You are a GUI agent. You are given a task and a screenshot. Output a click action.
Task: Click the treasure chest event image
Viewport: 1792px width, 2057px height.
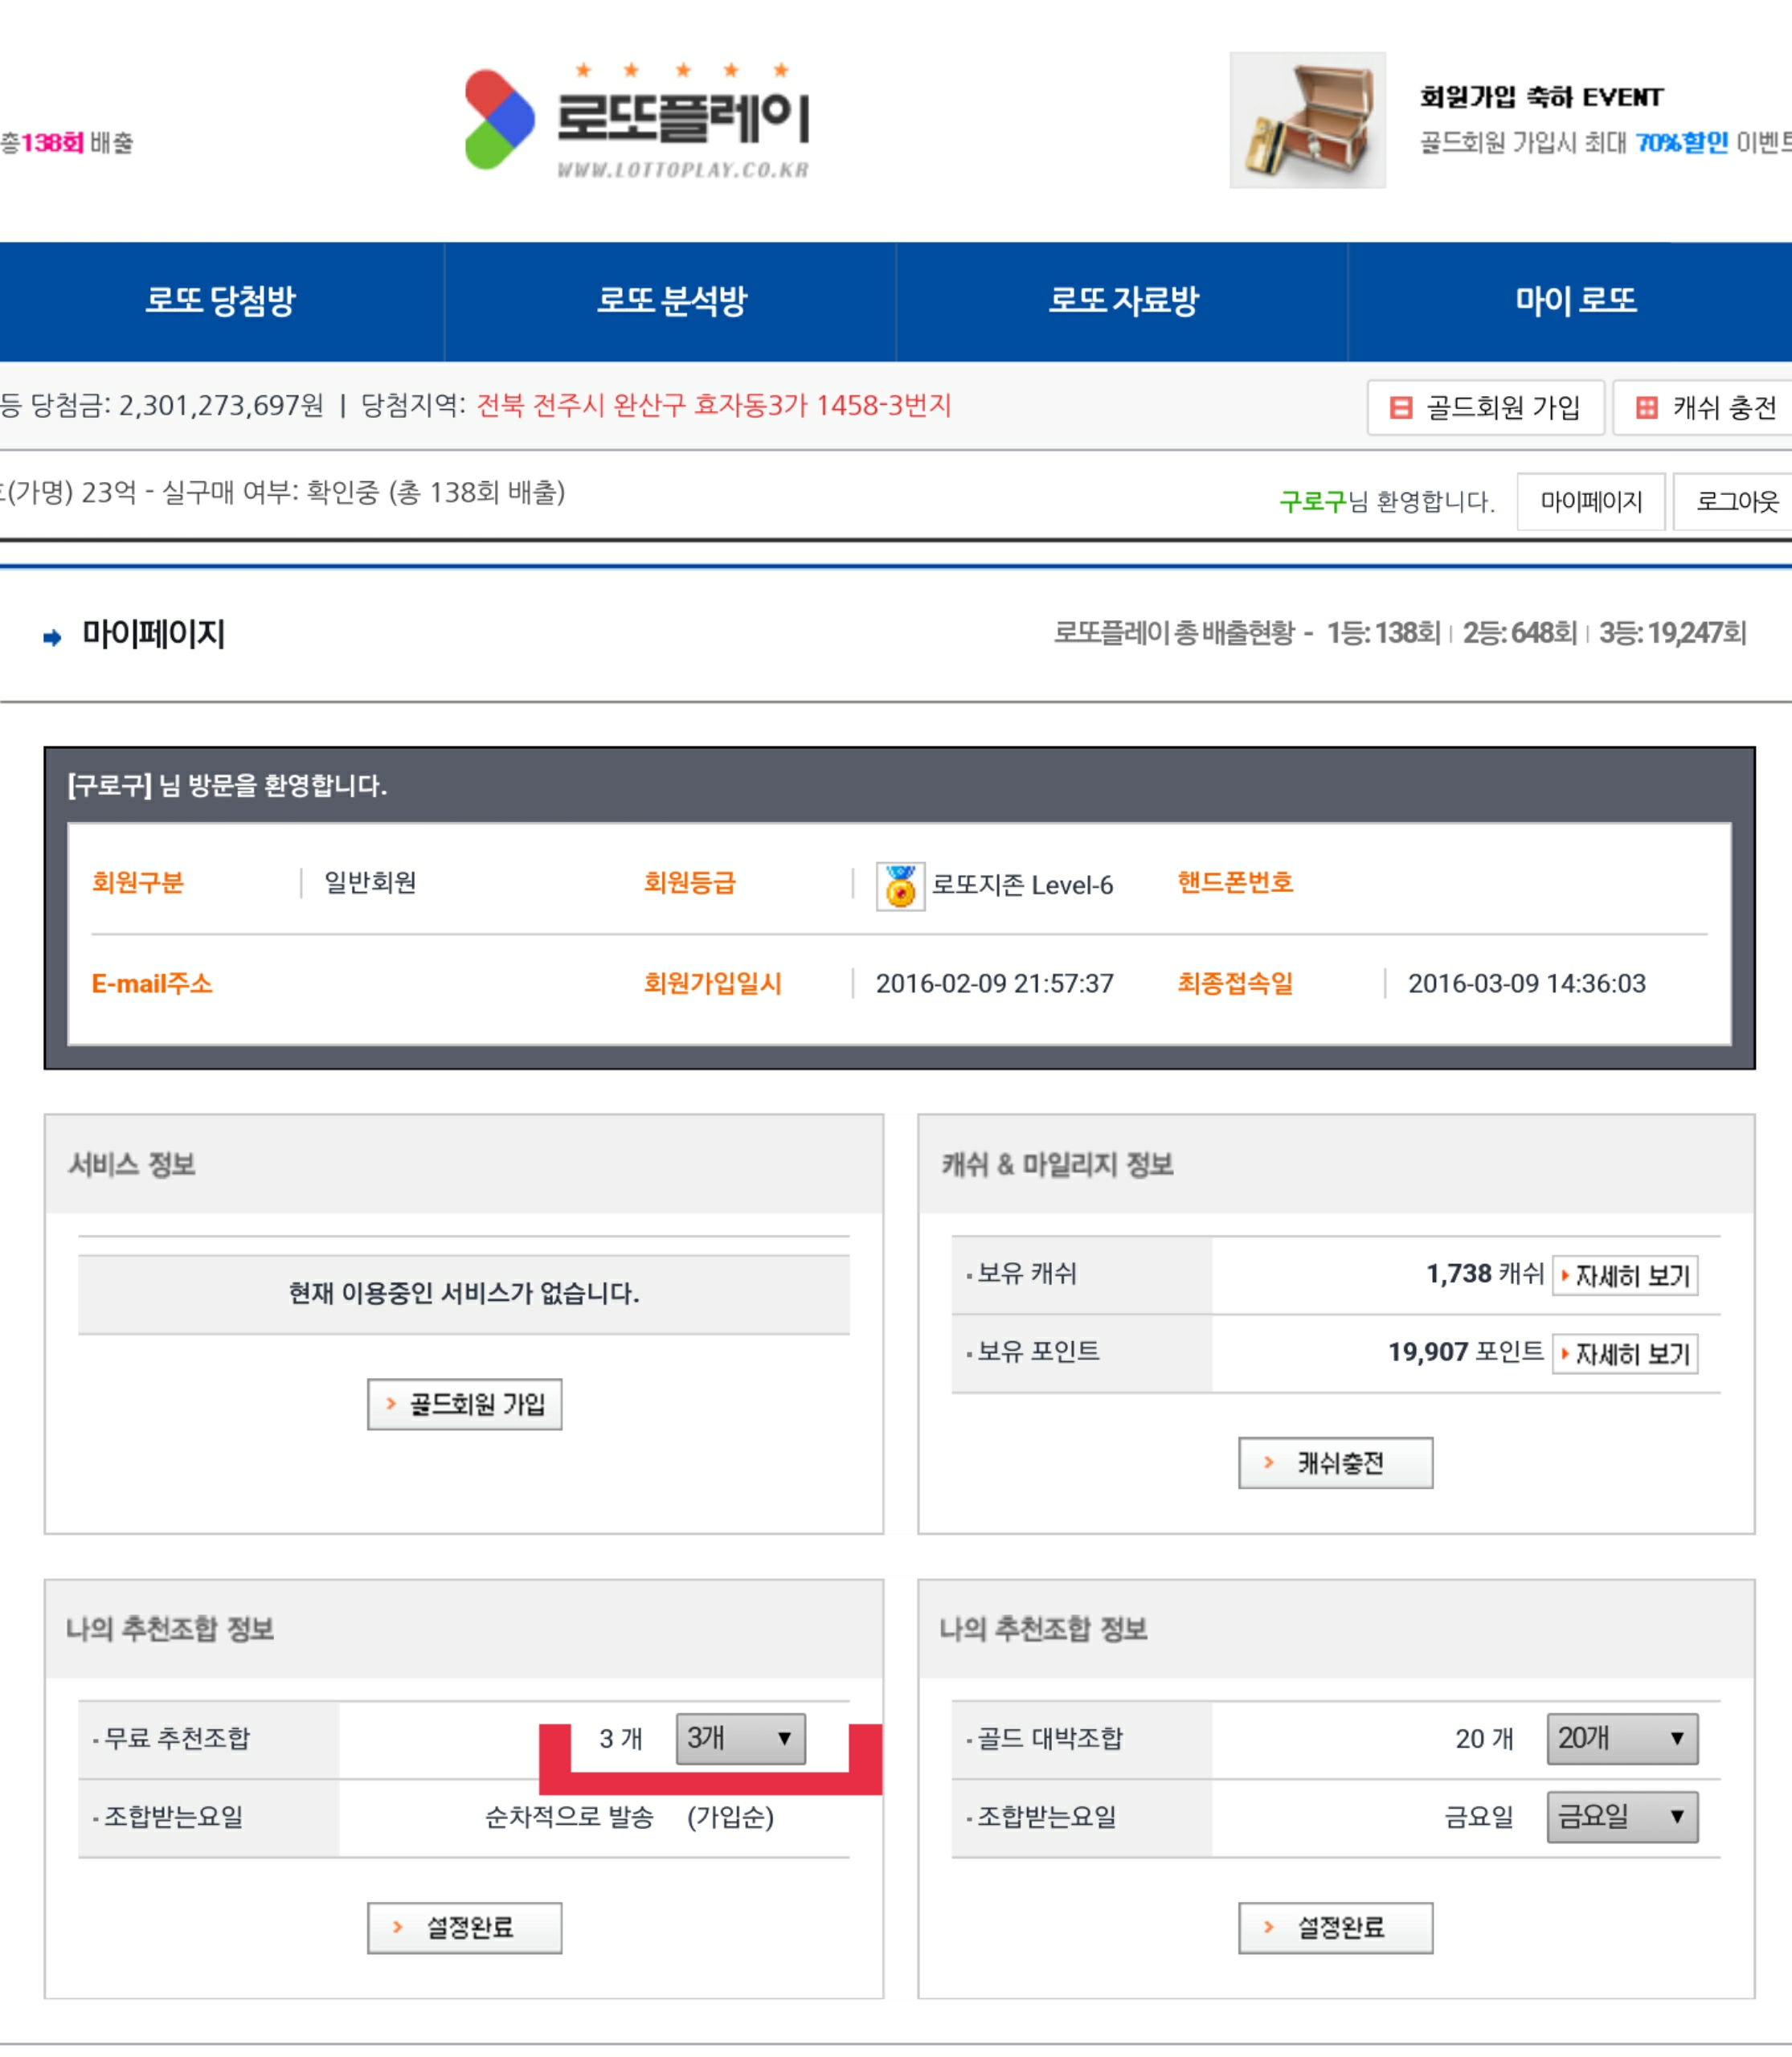[x=1307, y=120]
